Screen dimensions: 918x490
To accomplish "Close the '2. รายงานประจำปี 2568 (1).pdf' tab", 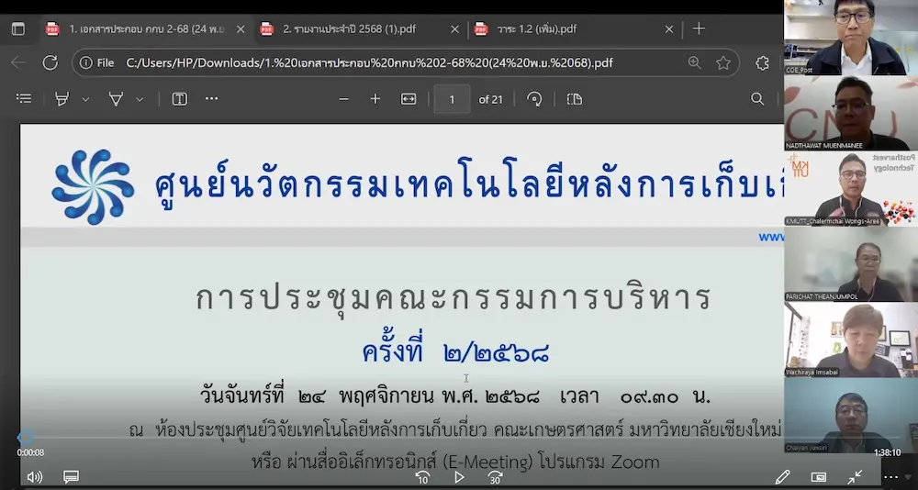I will click(454, 29).
